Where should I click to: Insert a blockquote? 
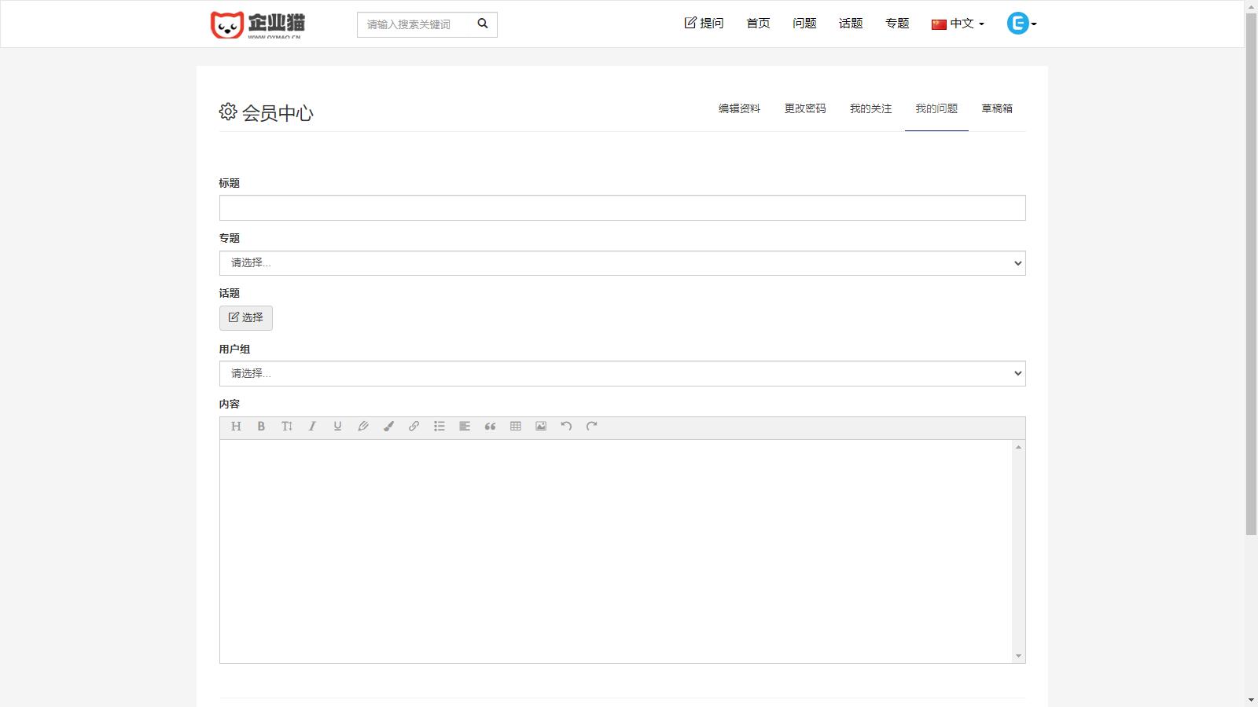pos(490,427)
